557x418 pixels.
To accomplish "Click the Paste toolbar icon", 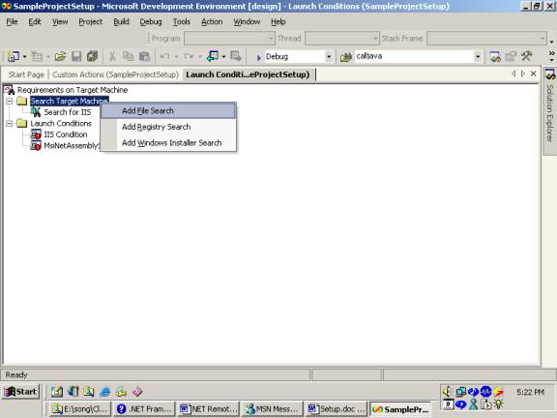I will click(x=144, y=56).
